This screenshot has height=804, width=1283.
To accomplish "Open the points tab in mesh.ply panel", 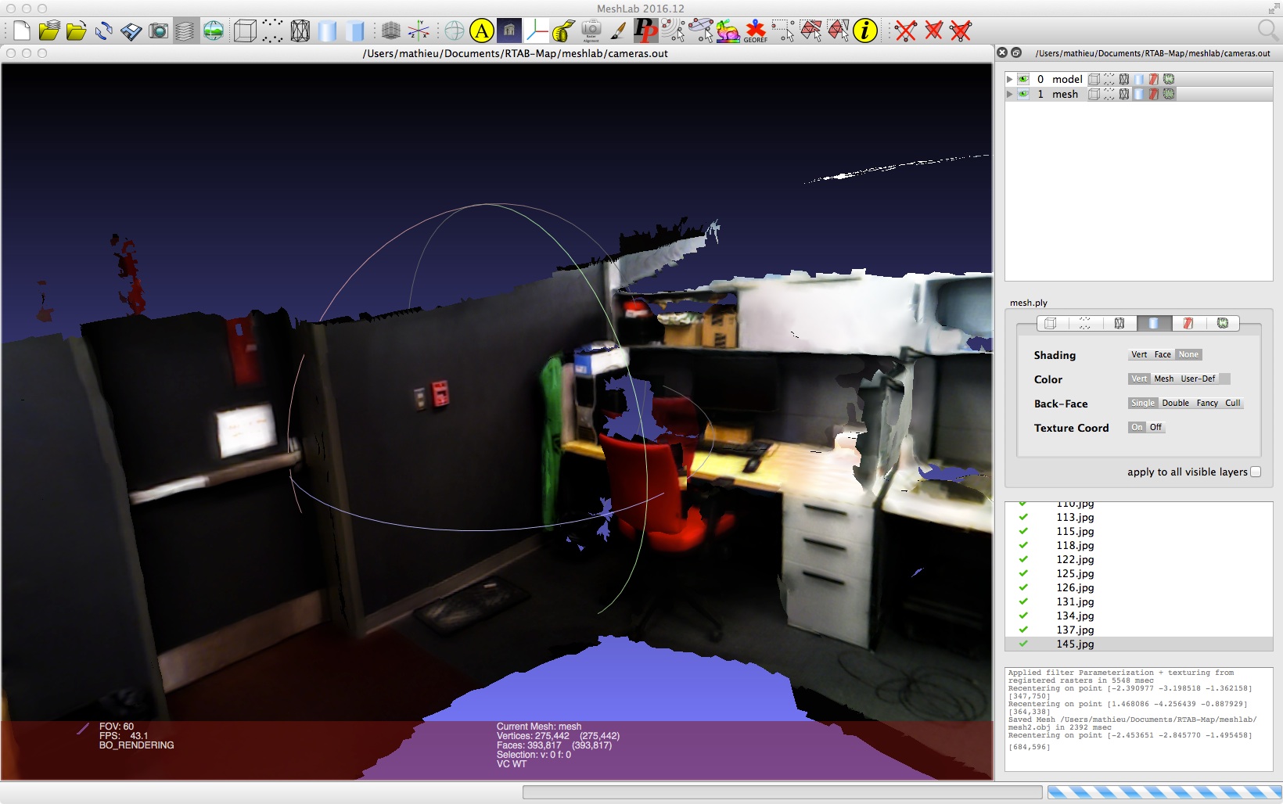I will tap(1085, 323).
